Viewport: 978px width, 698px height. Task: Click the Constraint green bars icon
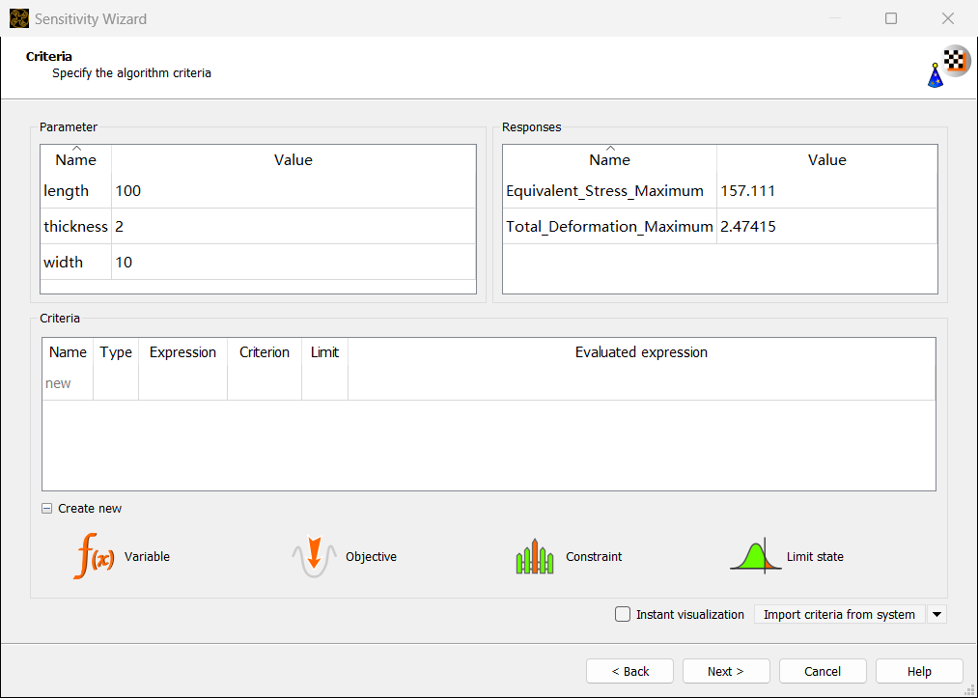coord(535,556)
